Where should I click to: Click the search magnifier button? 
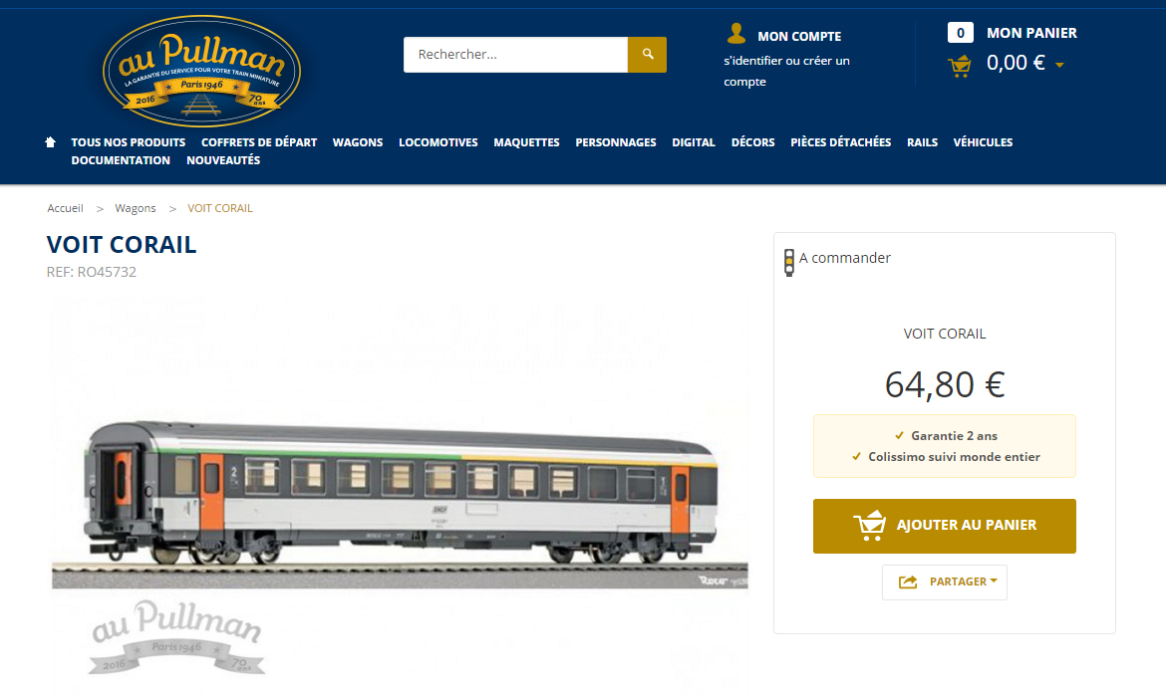pyautogui.click(x=647, y=54)
